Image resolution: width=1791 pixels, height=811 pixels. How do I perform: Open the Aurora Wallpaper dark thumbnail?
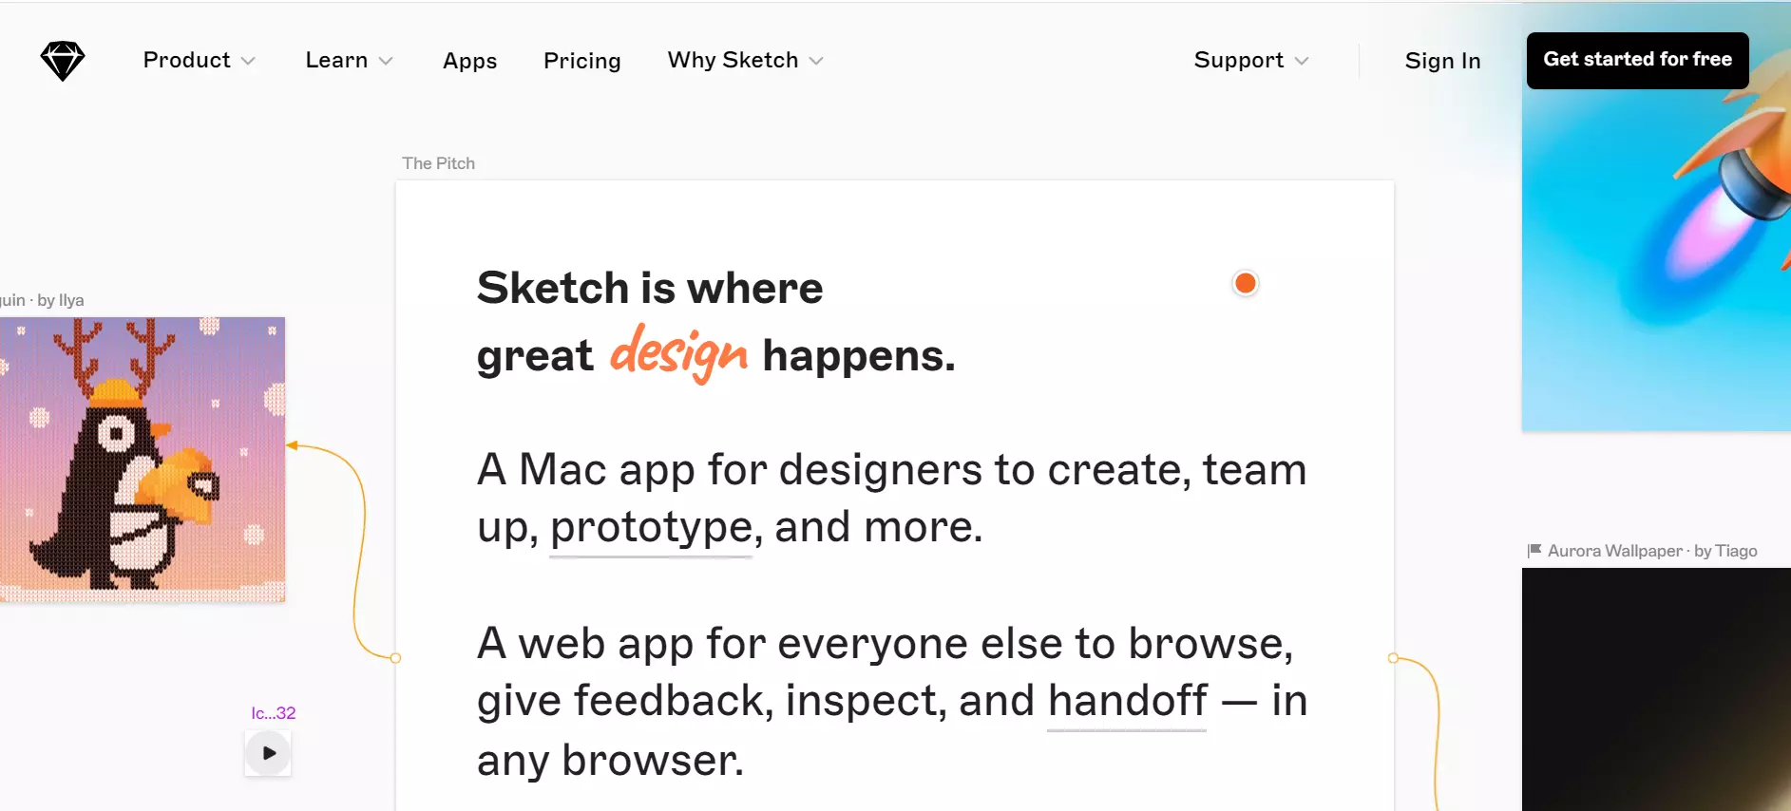(1656, 689)
